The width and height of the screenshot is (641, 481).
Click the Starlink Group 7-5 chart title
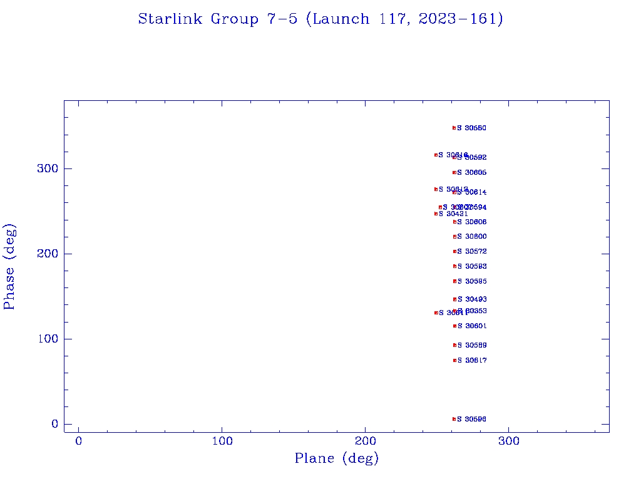pos(320,19)
